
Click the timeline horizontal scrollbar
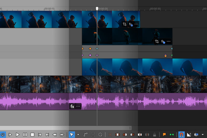click(65, 128)
